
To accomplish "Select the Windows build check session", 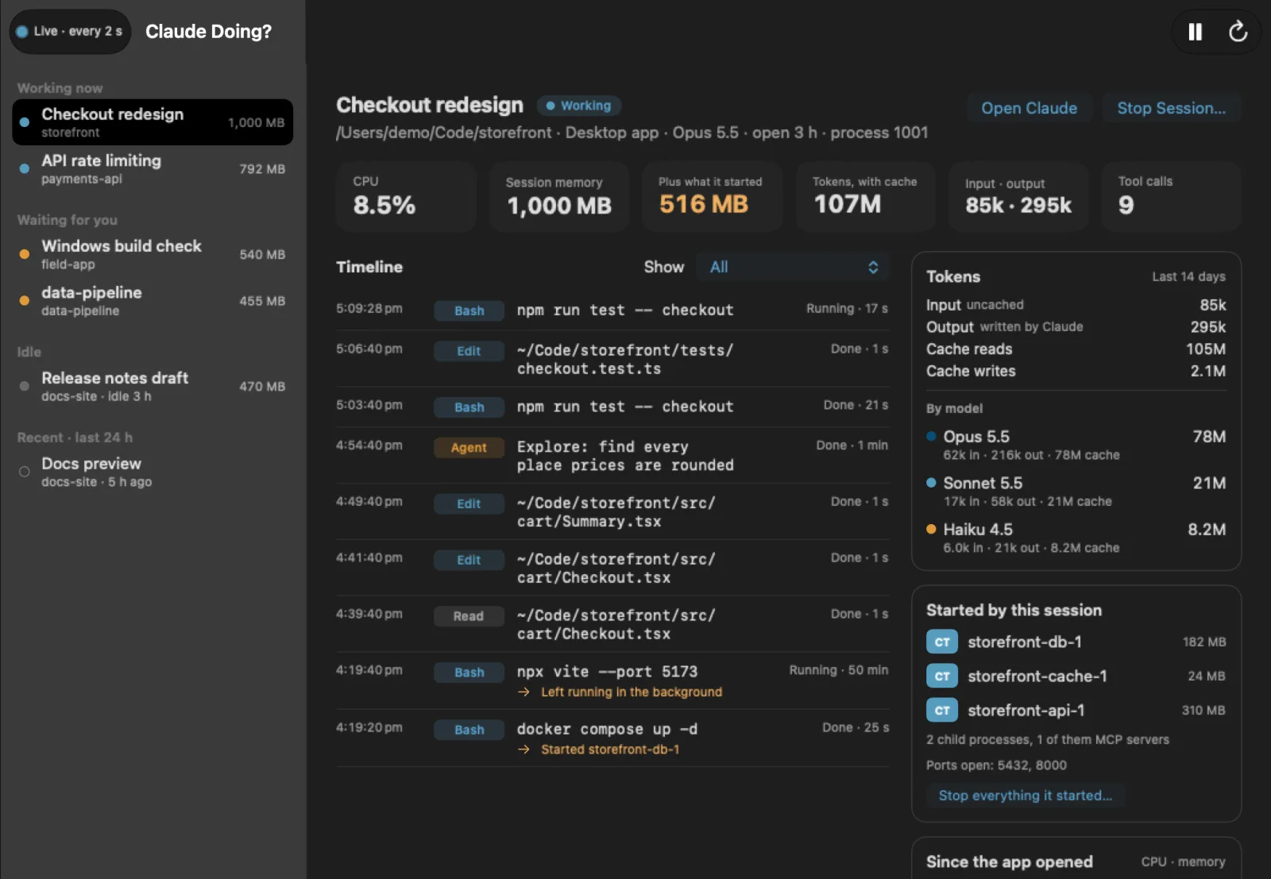I will point(153,254).
